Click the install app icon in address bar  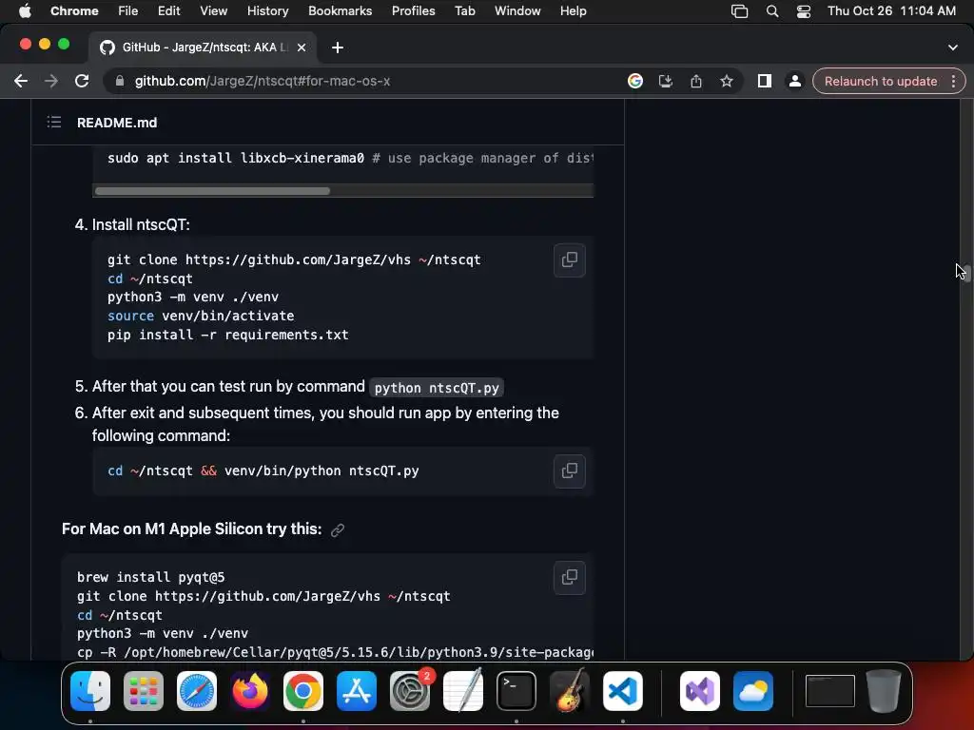coord(665,81)
